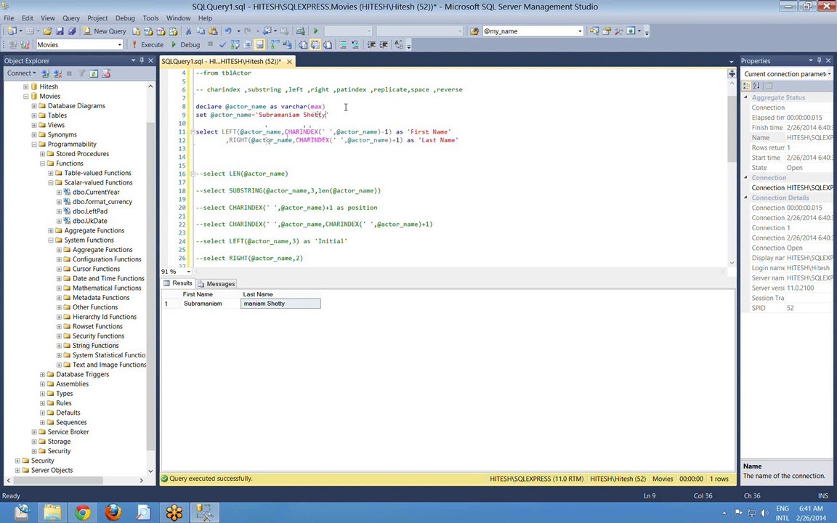Click Object Explorer delete script icon
The image size is (837, 523).
(x=105, y=73)
